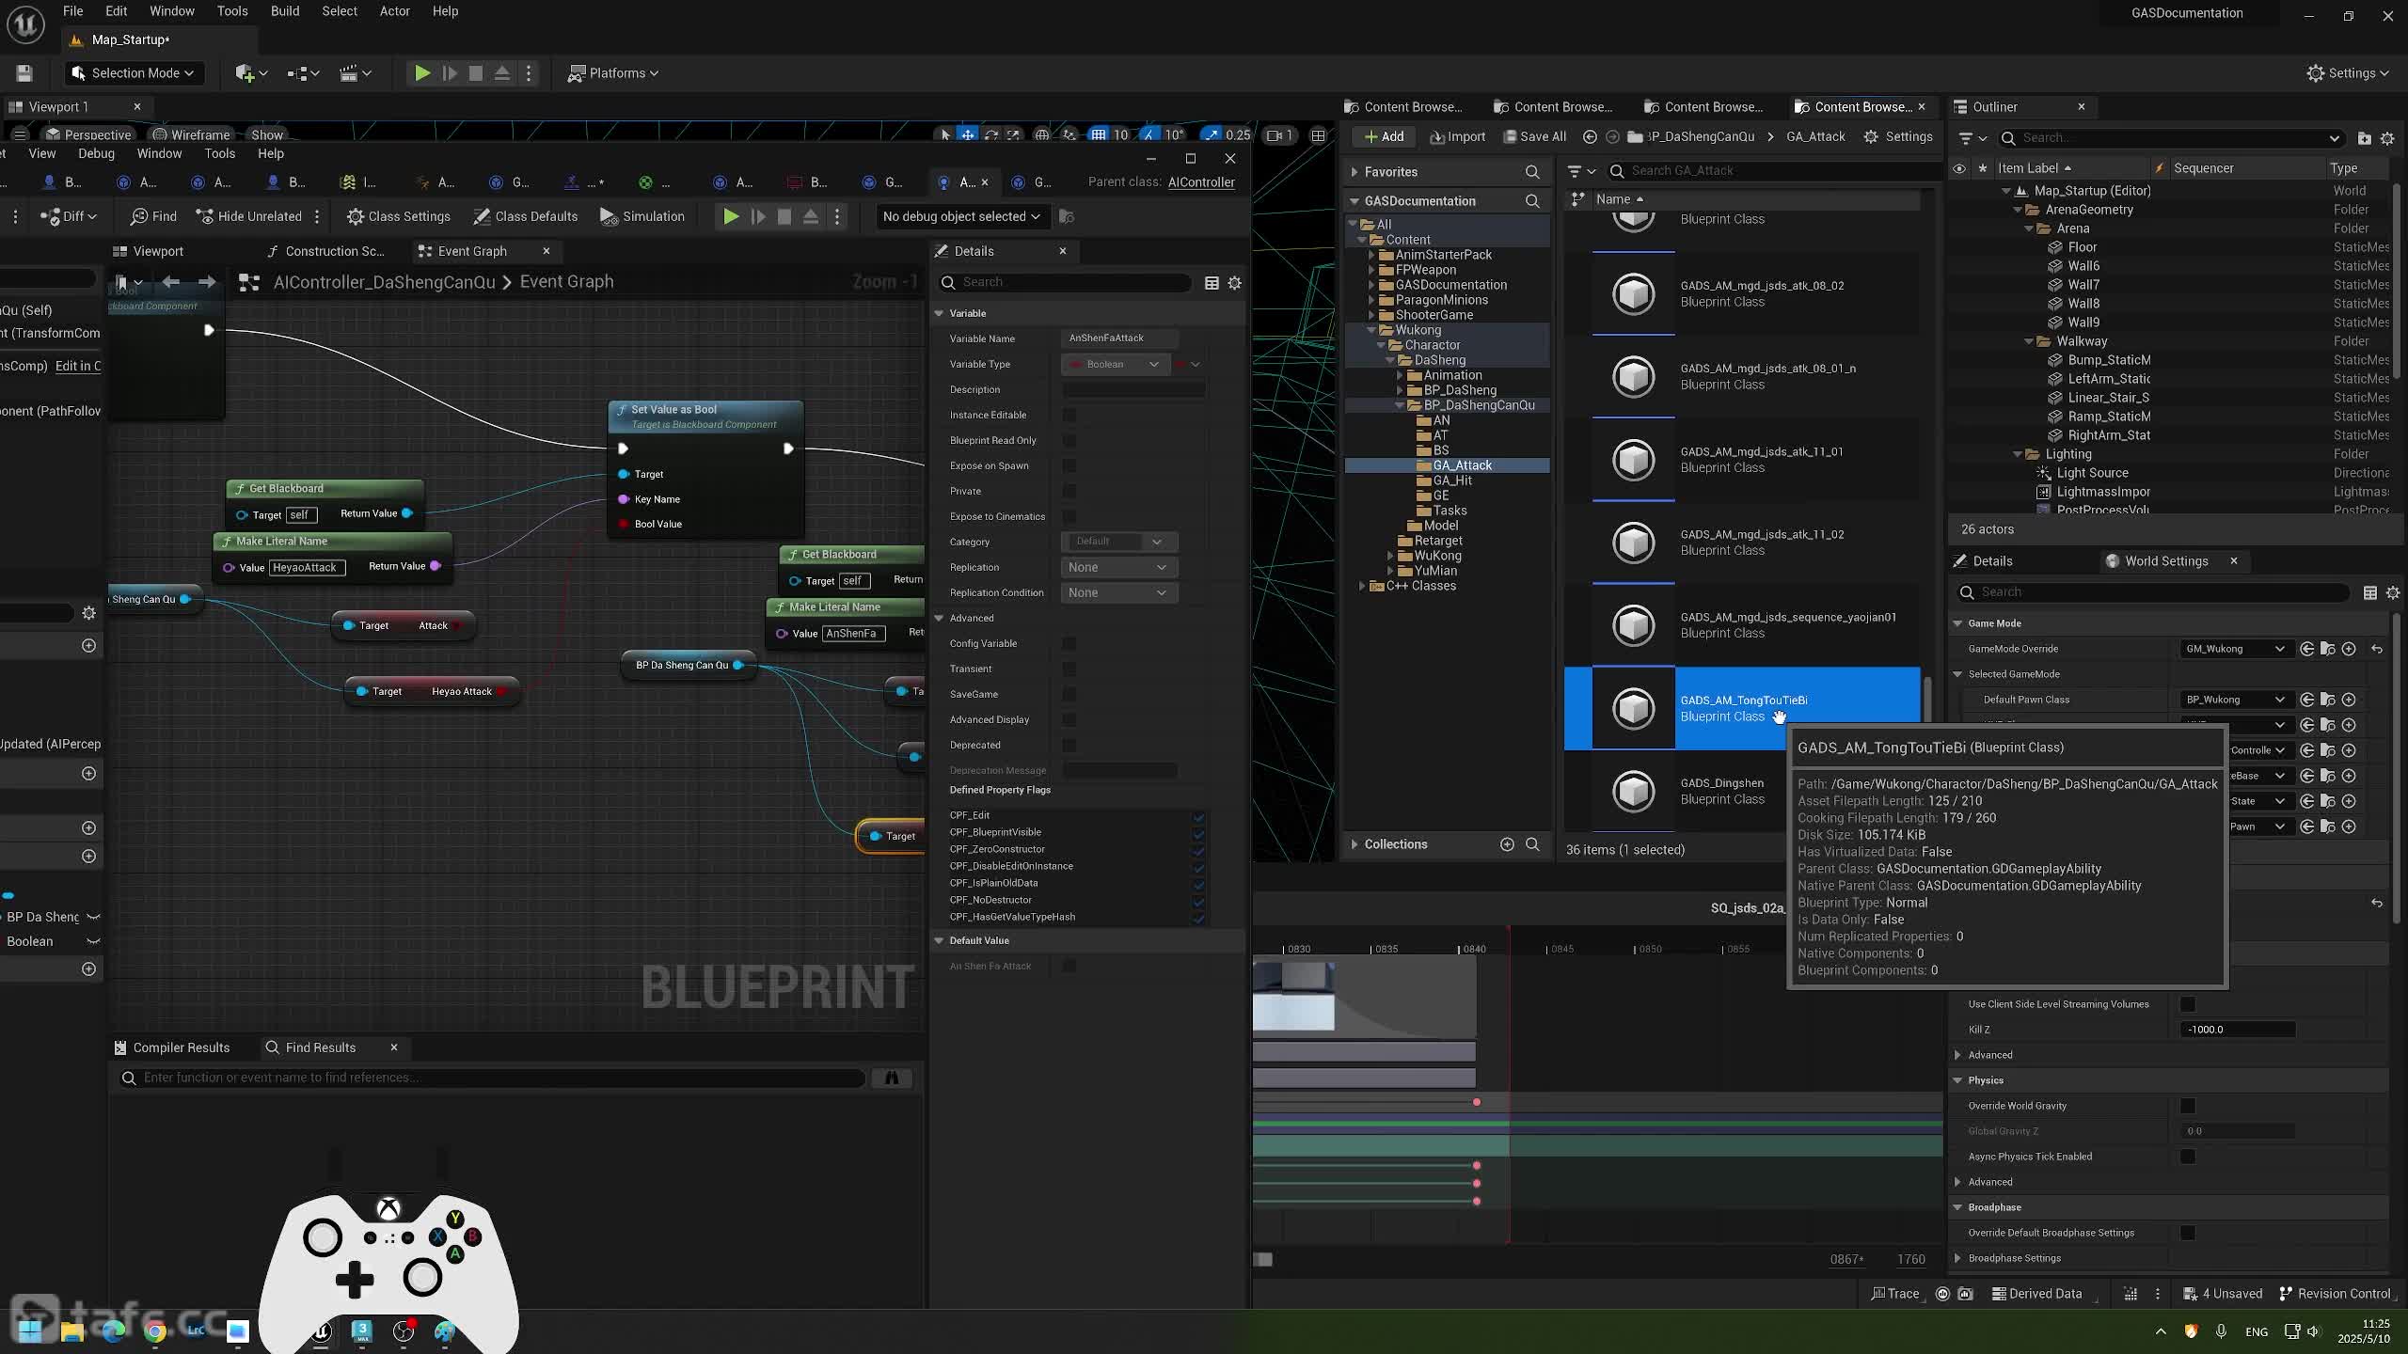The width and height of the screenshot is (2408, 1354).
Task: Toggle Blueprint Read Only checkbox
Action: pyautogui.click(x=1069, y=441)
